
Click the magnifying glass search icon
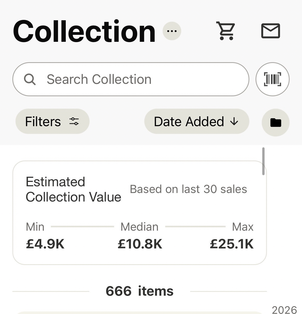pos(30,79)
